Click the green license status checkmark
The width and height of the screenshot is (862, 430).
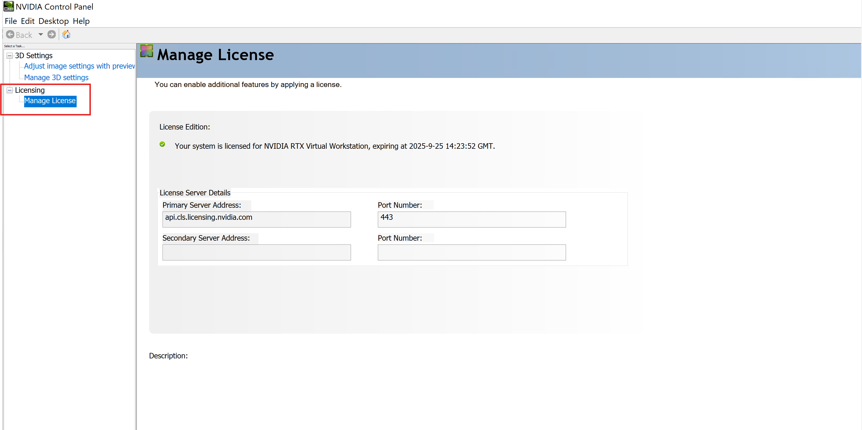coord(162,144)
